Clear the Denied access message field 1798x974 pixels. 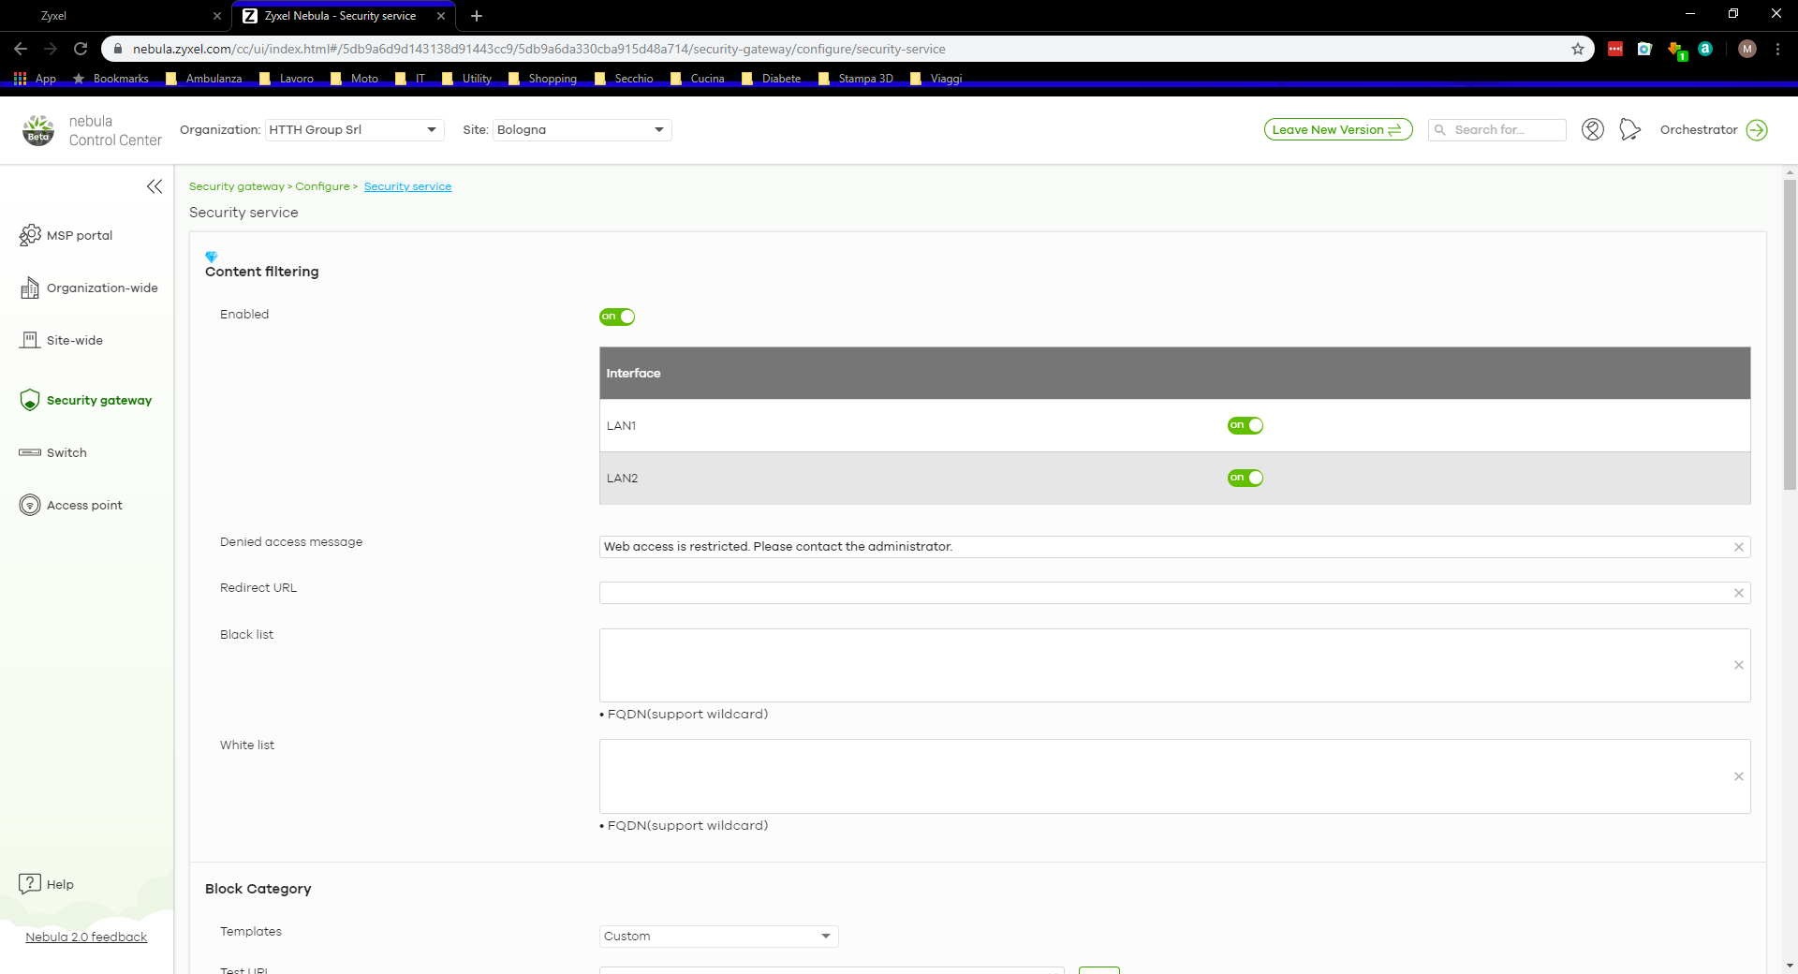pyautogui.click(x=1738, y=546)
